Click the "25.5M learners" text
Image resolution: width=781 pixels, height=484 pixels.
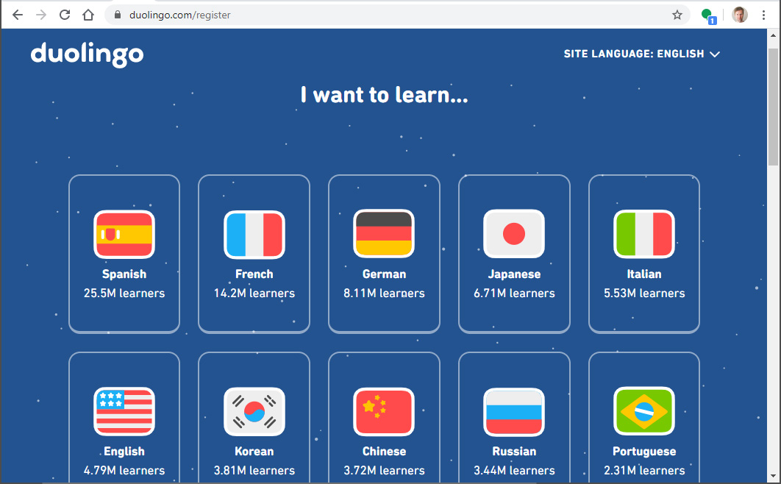coord(124,293)
